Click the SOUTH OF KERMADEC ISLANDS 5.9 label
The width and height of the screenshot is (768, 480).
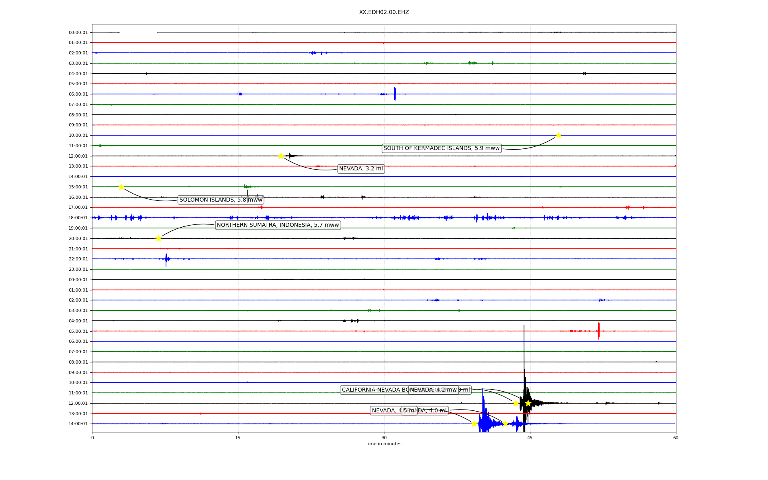(x=441, y=148)
